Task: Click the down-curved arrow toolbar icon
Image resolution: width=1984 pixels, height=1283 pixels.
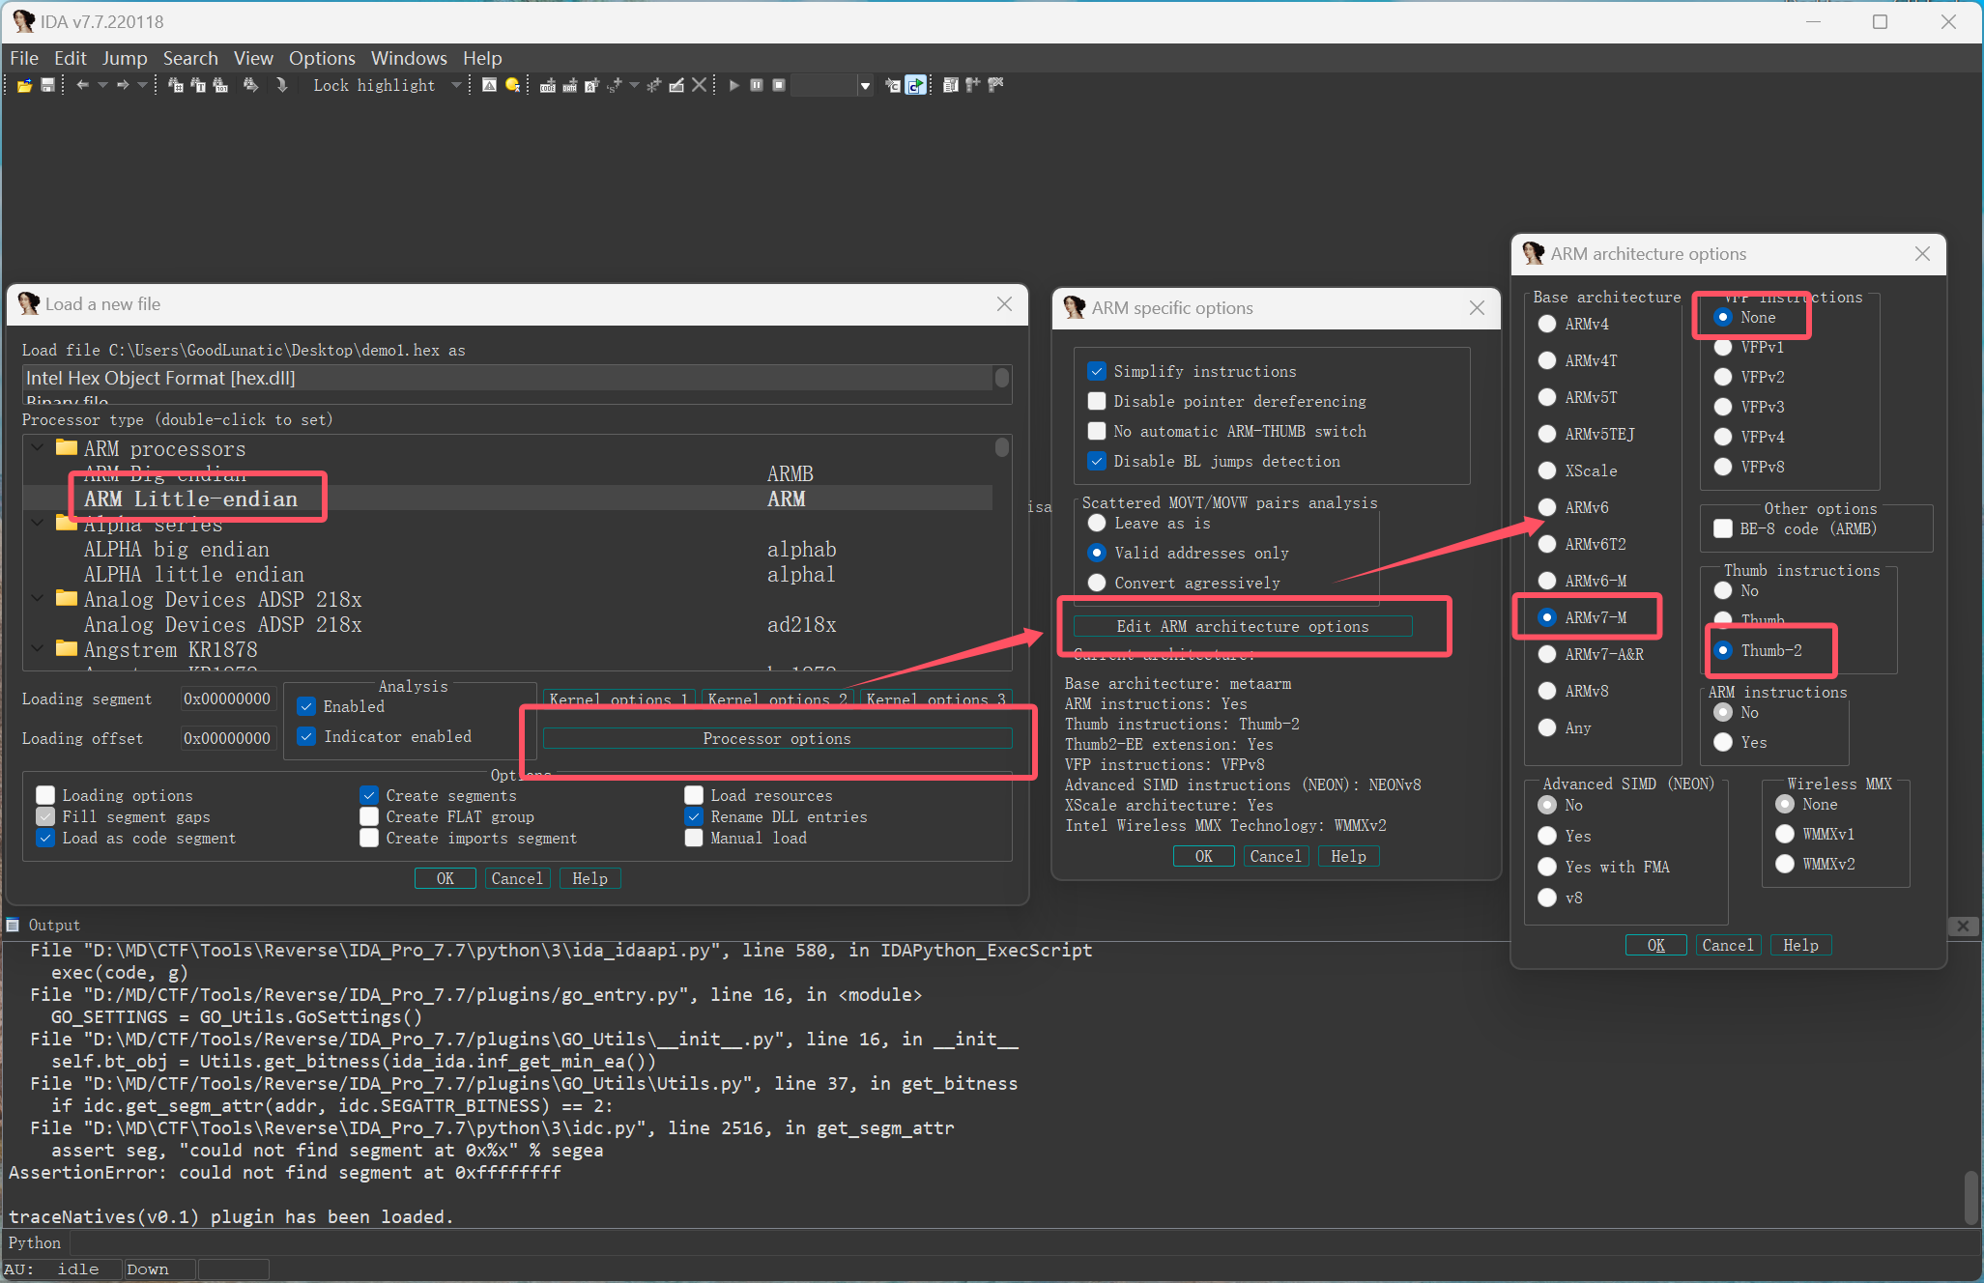Action: coord(281,85)
